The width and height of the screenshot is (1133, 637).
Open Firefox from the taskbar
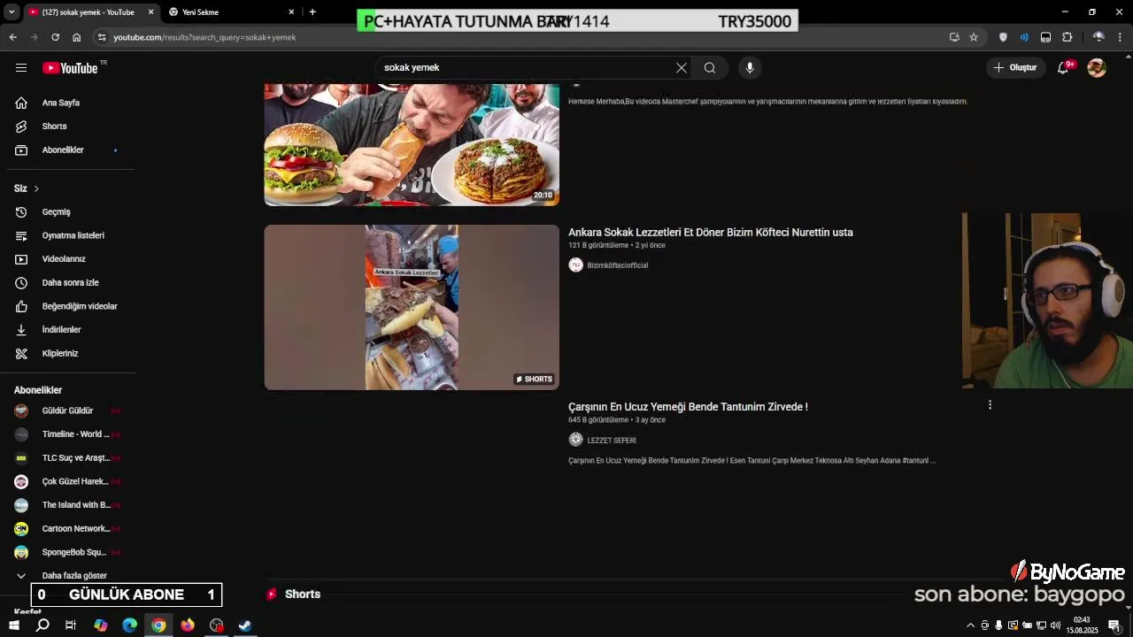point(188,625)
